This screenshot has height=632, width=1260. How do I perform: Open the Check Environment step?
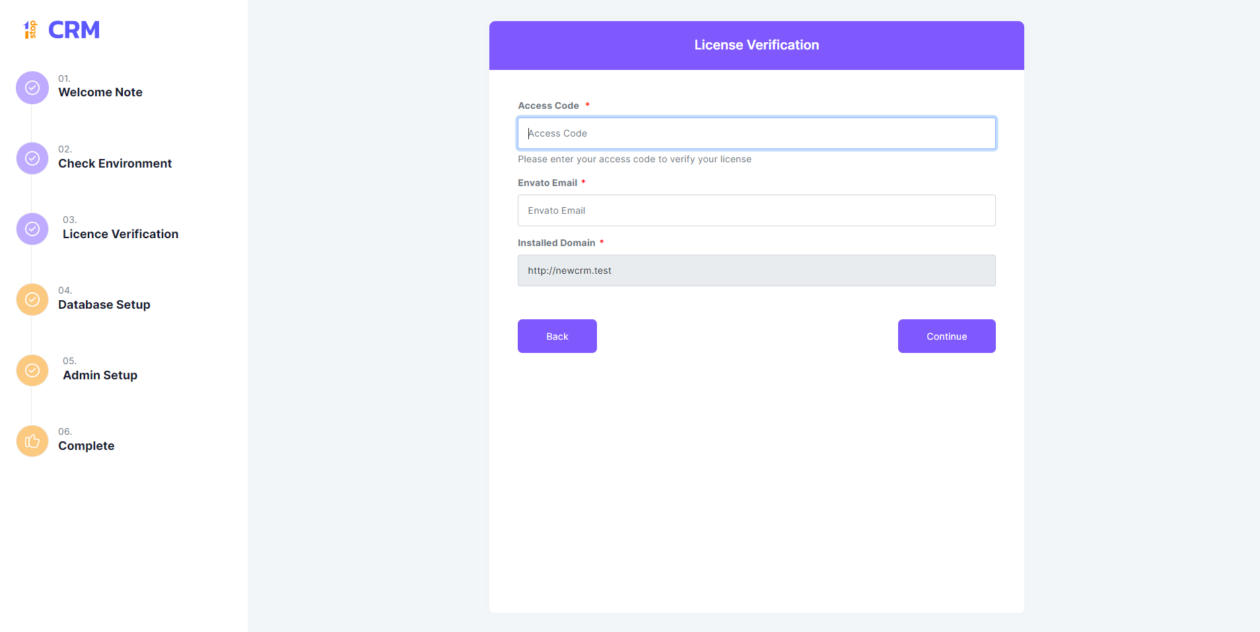(x=115, y=164)
